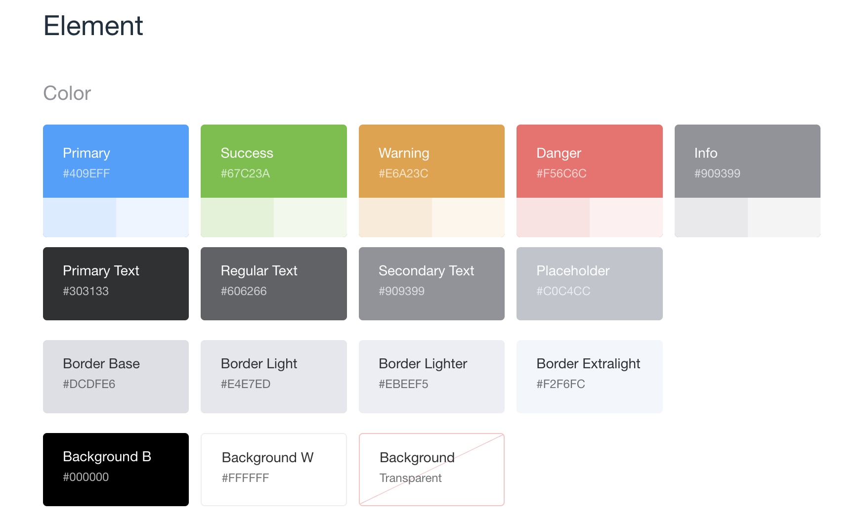Click the Background Transparent swatch

[431, 470]
